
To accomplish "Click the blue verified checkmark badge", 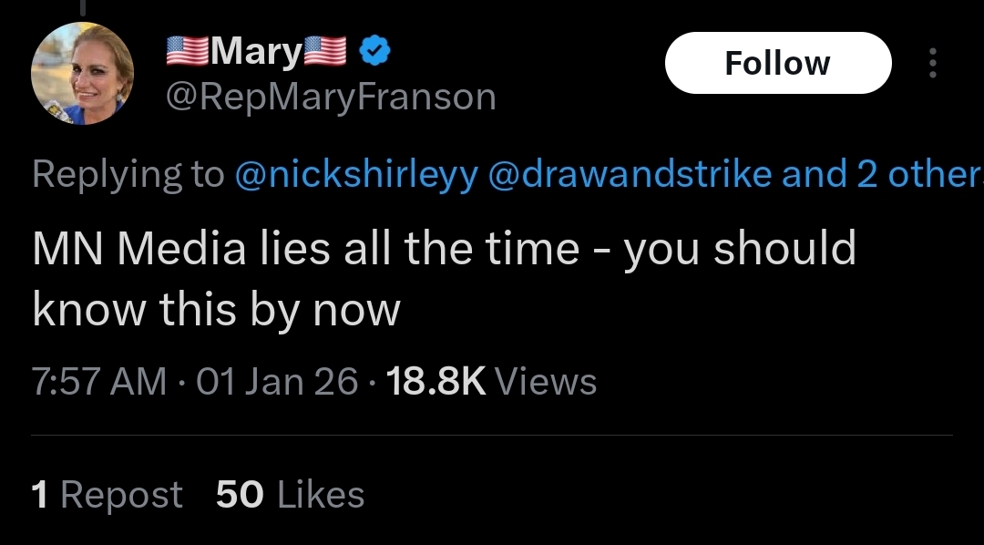I will coord(374,52).
